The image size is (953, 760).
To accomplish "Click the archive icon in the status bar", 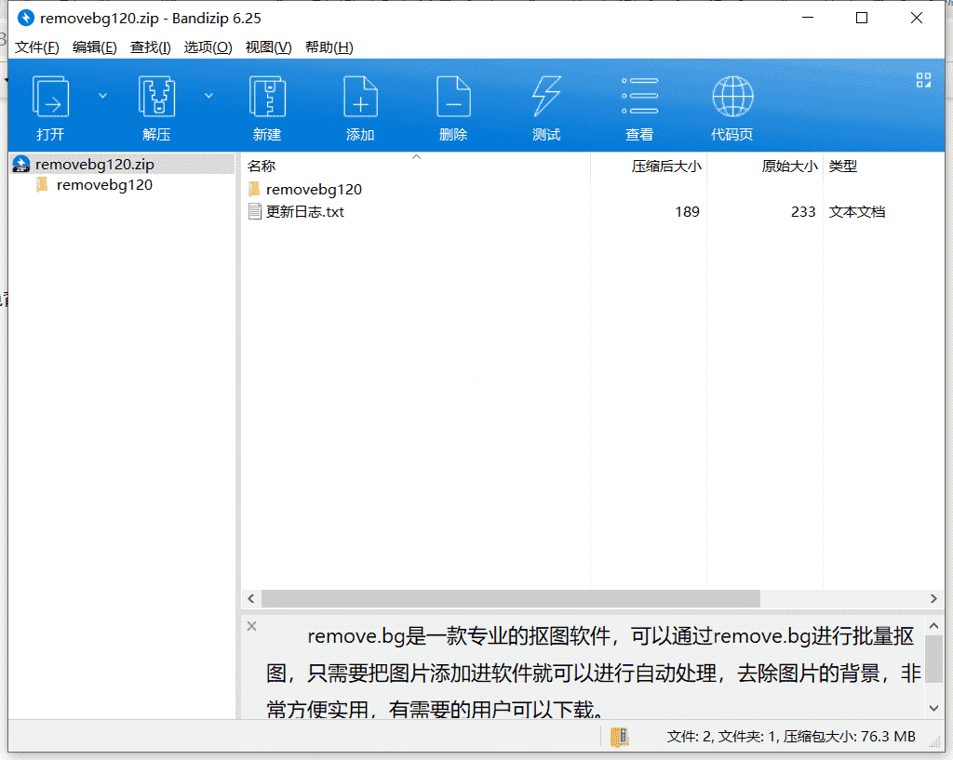I will pos(619,737).
